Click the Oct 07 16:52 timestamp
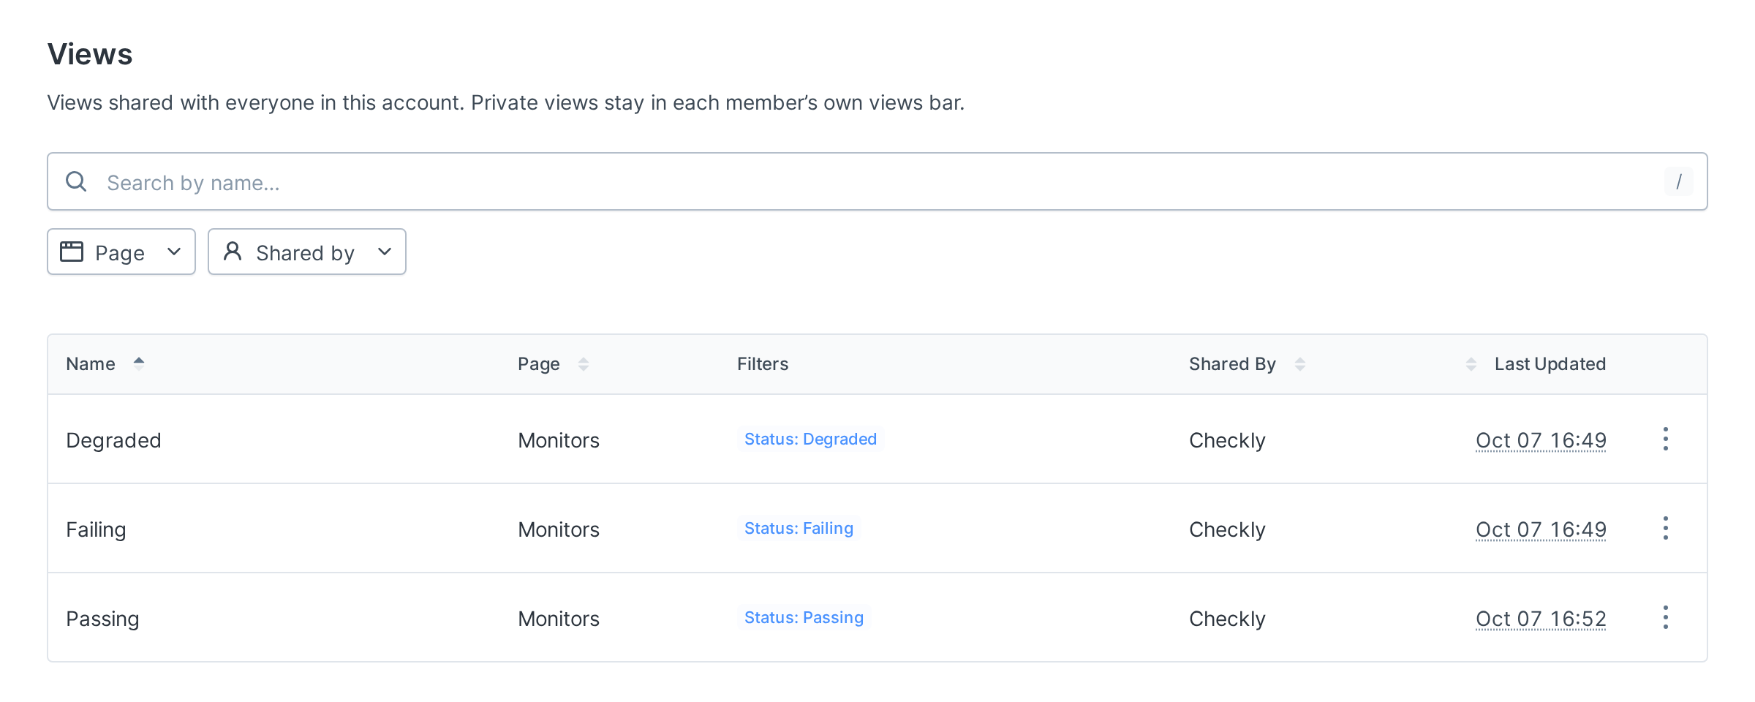1755x702 pixels. (x=1541, y=619)
